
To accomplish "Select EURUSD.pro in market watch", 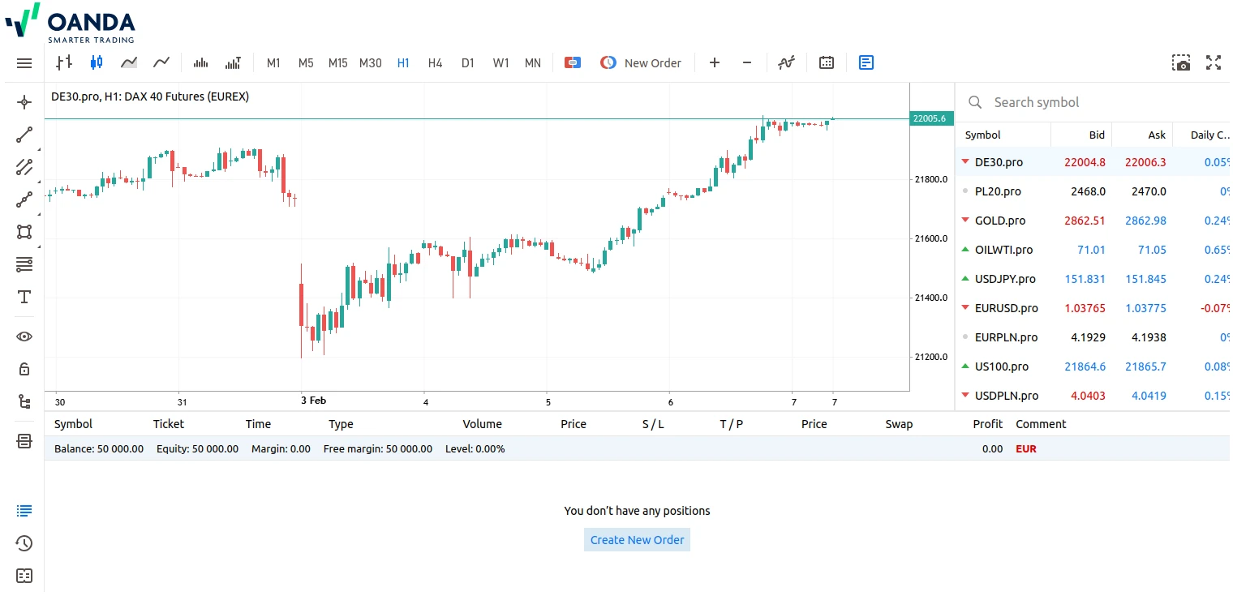I will [x=1093, y=308].
